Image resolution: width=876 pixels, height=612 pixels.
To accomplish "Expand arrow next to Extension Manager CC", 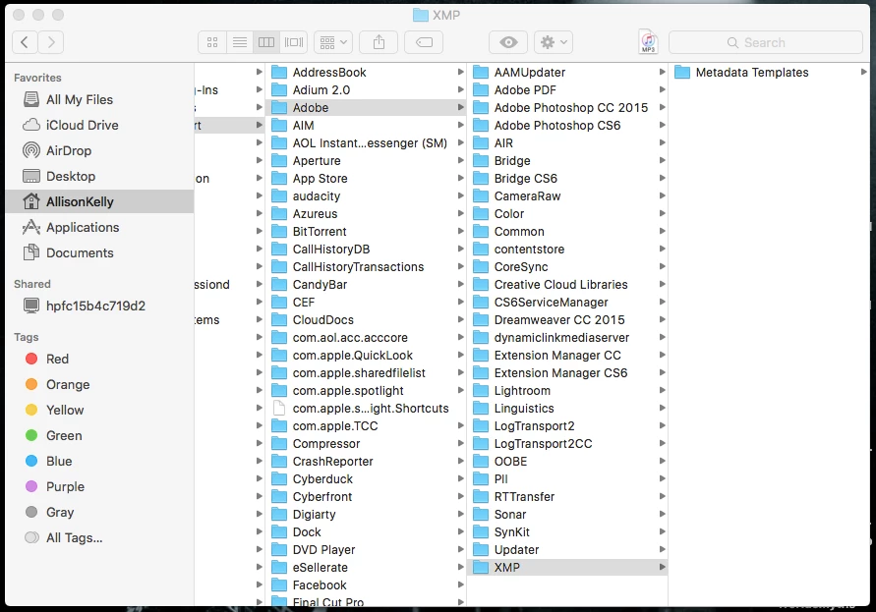I will pyautogui.click(x=662, y=356).
